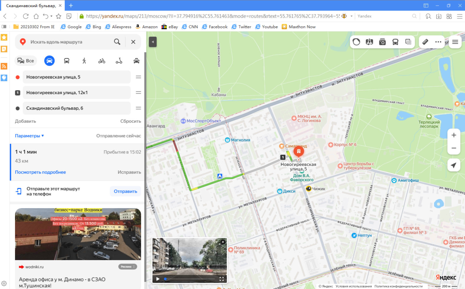The image size is (465, 289).
Task: Open Магнолия store marker on map
Action: click(x=227, y=140)
